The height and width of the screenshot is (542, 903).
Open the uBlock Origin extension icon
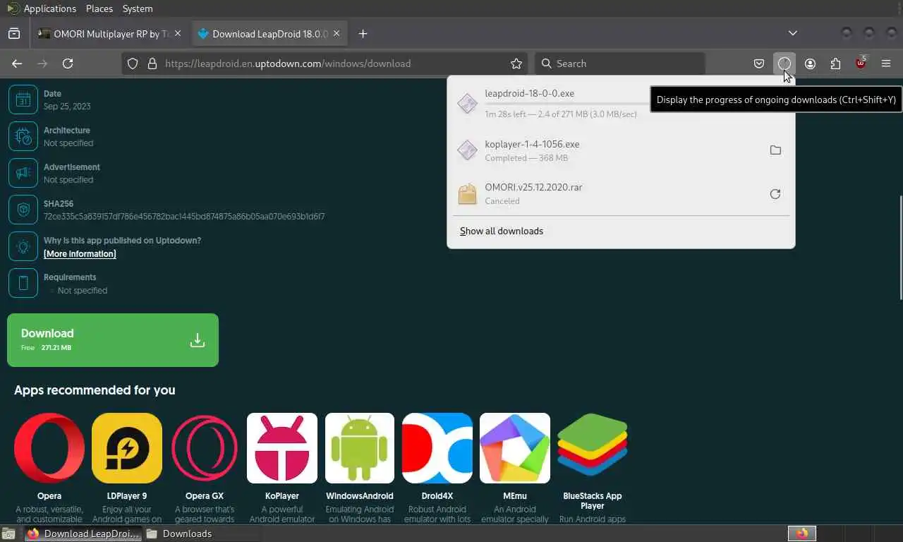point(861,64)
